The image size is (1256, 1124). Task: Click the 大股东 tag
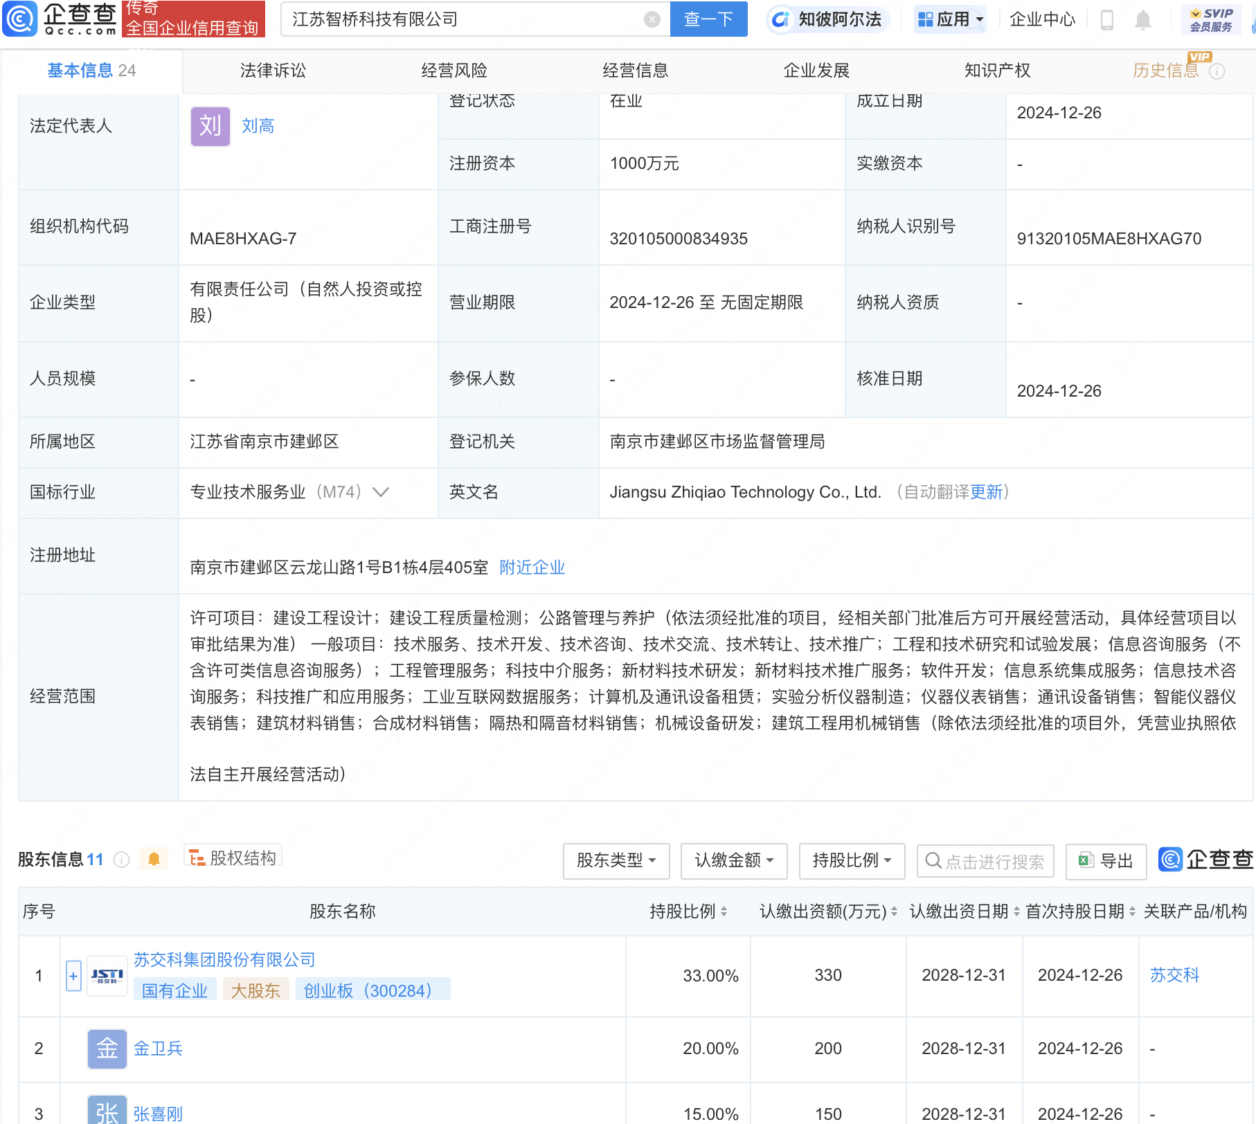pyautogui.click(x=255, y=990)
